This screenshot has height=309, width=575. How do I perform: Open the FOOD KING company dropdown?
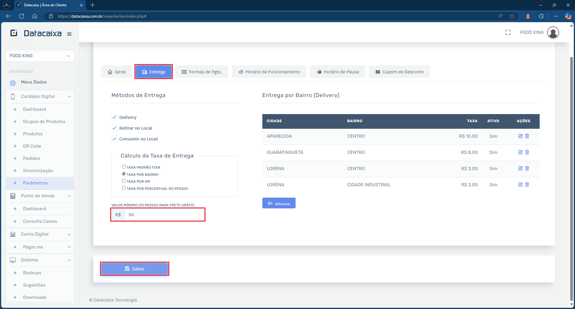40,56
